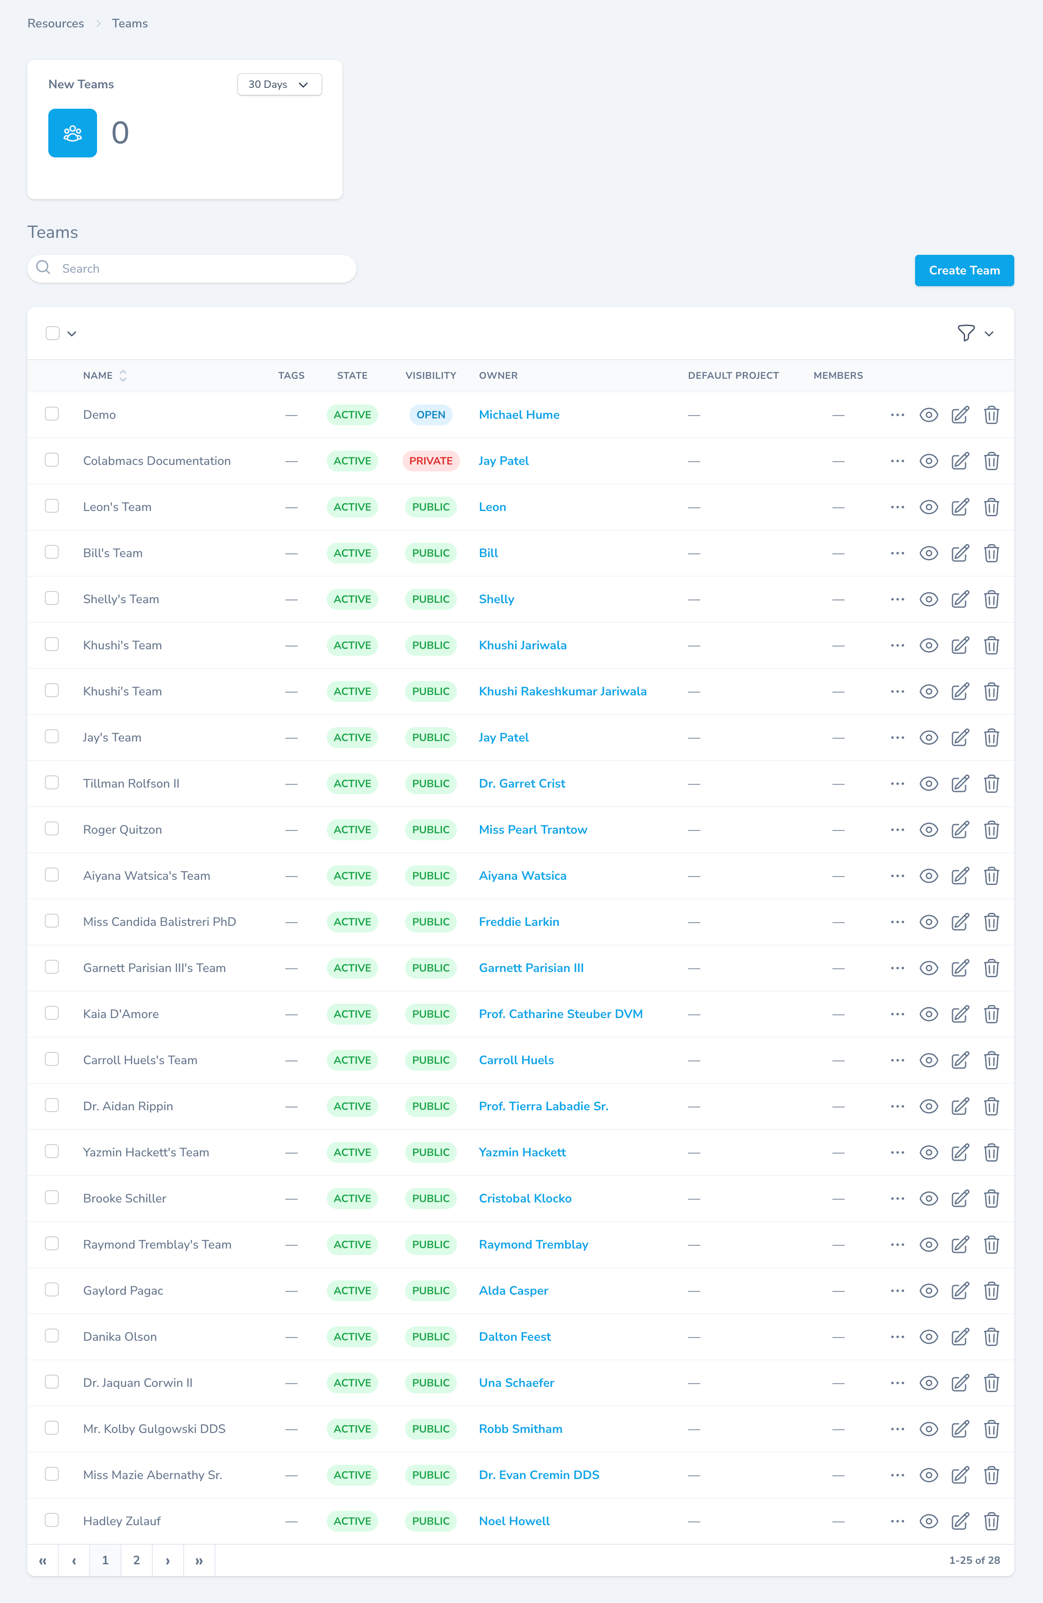
Task: Open owner link Michael Hume
Action: 519,415
